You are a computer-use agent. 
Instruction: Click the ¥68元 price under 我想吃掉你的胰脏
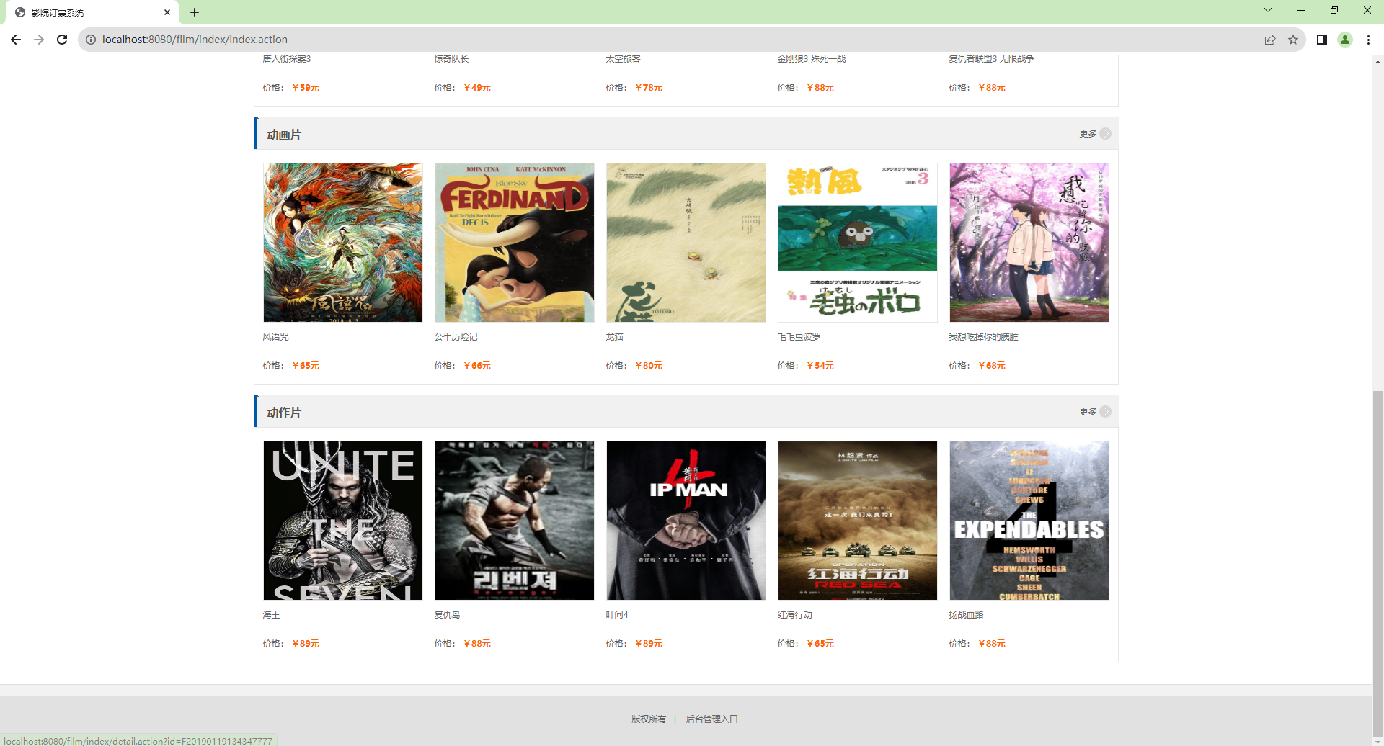[x=992, y=366]
